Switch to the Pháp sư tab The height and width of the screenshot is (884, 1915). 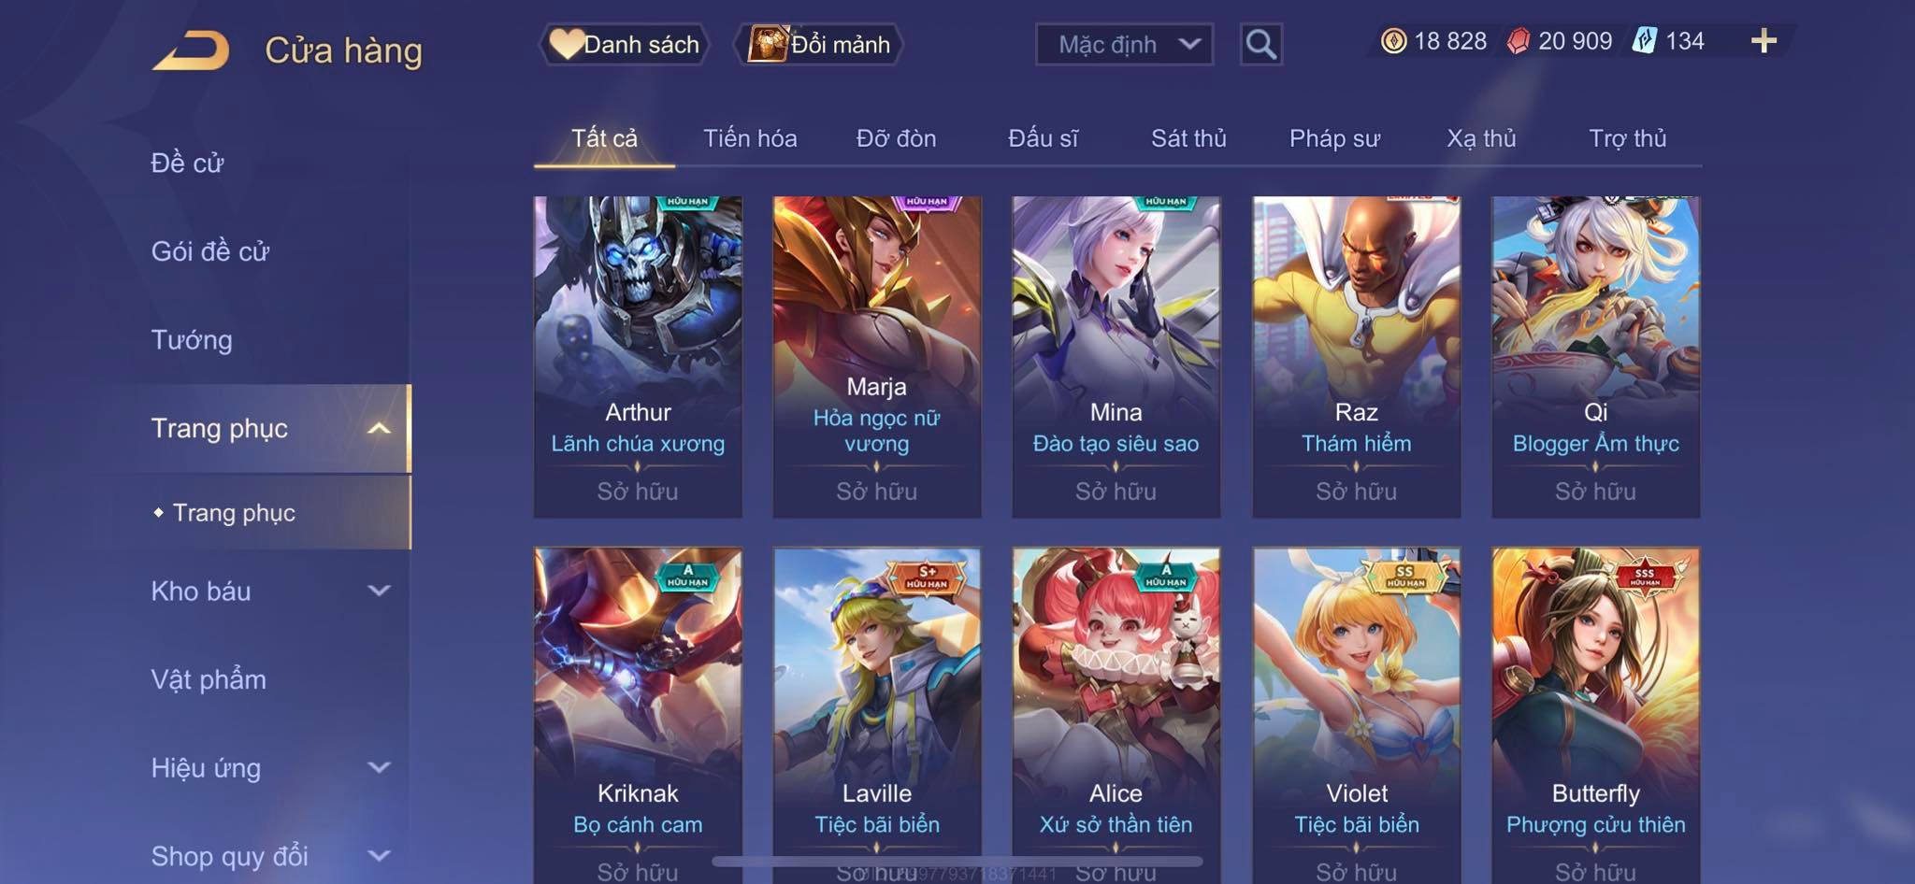tap(1334, 138)
